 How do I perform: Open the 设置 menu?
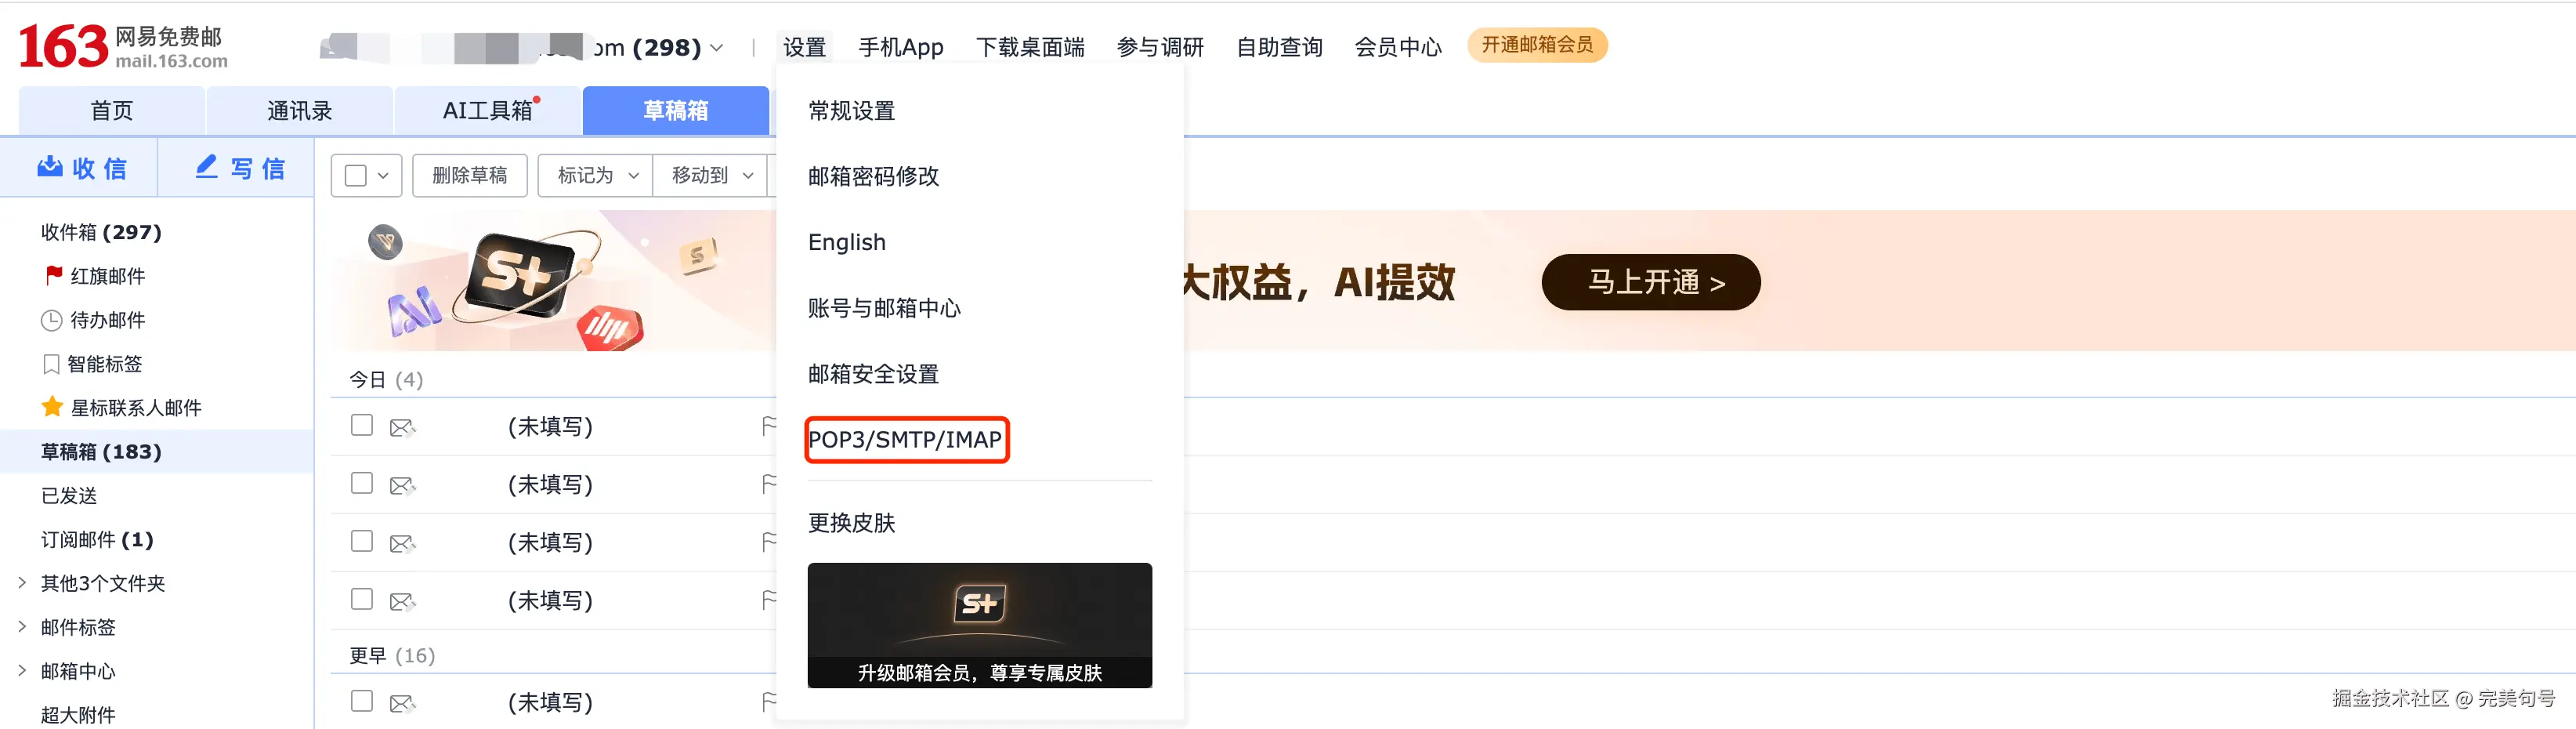[x=804, y=47]
